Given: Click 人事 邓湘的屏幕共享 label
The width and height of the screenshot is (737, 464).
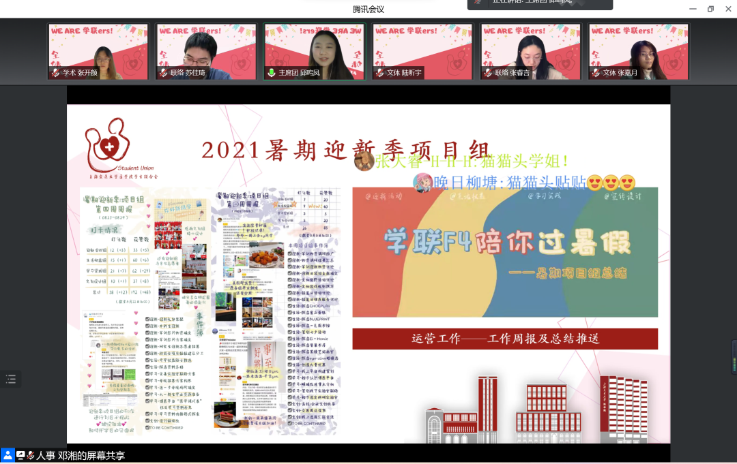Looking at the screenshot, I should pyautogui.click(x=81, y=456).
